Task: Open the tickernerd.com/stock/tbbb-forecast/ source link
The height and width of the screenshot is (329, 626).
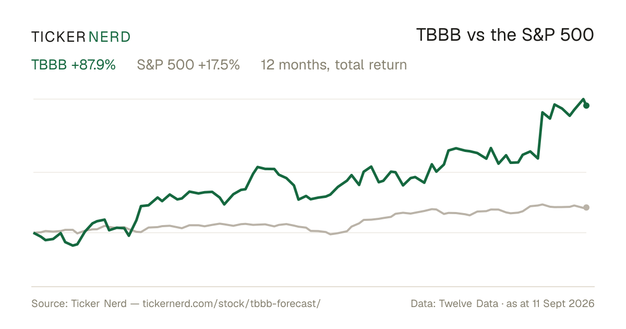Action: pyautogui.click(x=231, y=303)
